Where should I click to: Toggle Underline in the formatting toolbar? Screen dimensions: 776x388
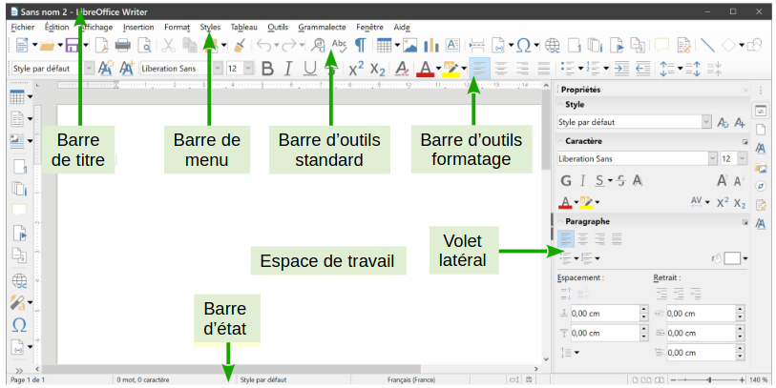pyautogui.click(x=310, y=69)
